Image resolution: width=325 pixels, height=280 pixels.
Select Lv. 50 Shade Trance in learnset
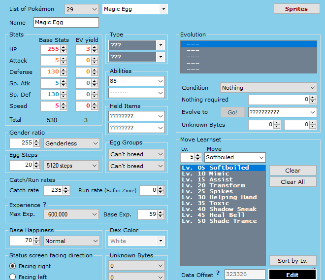point(223,221)
